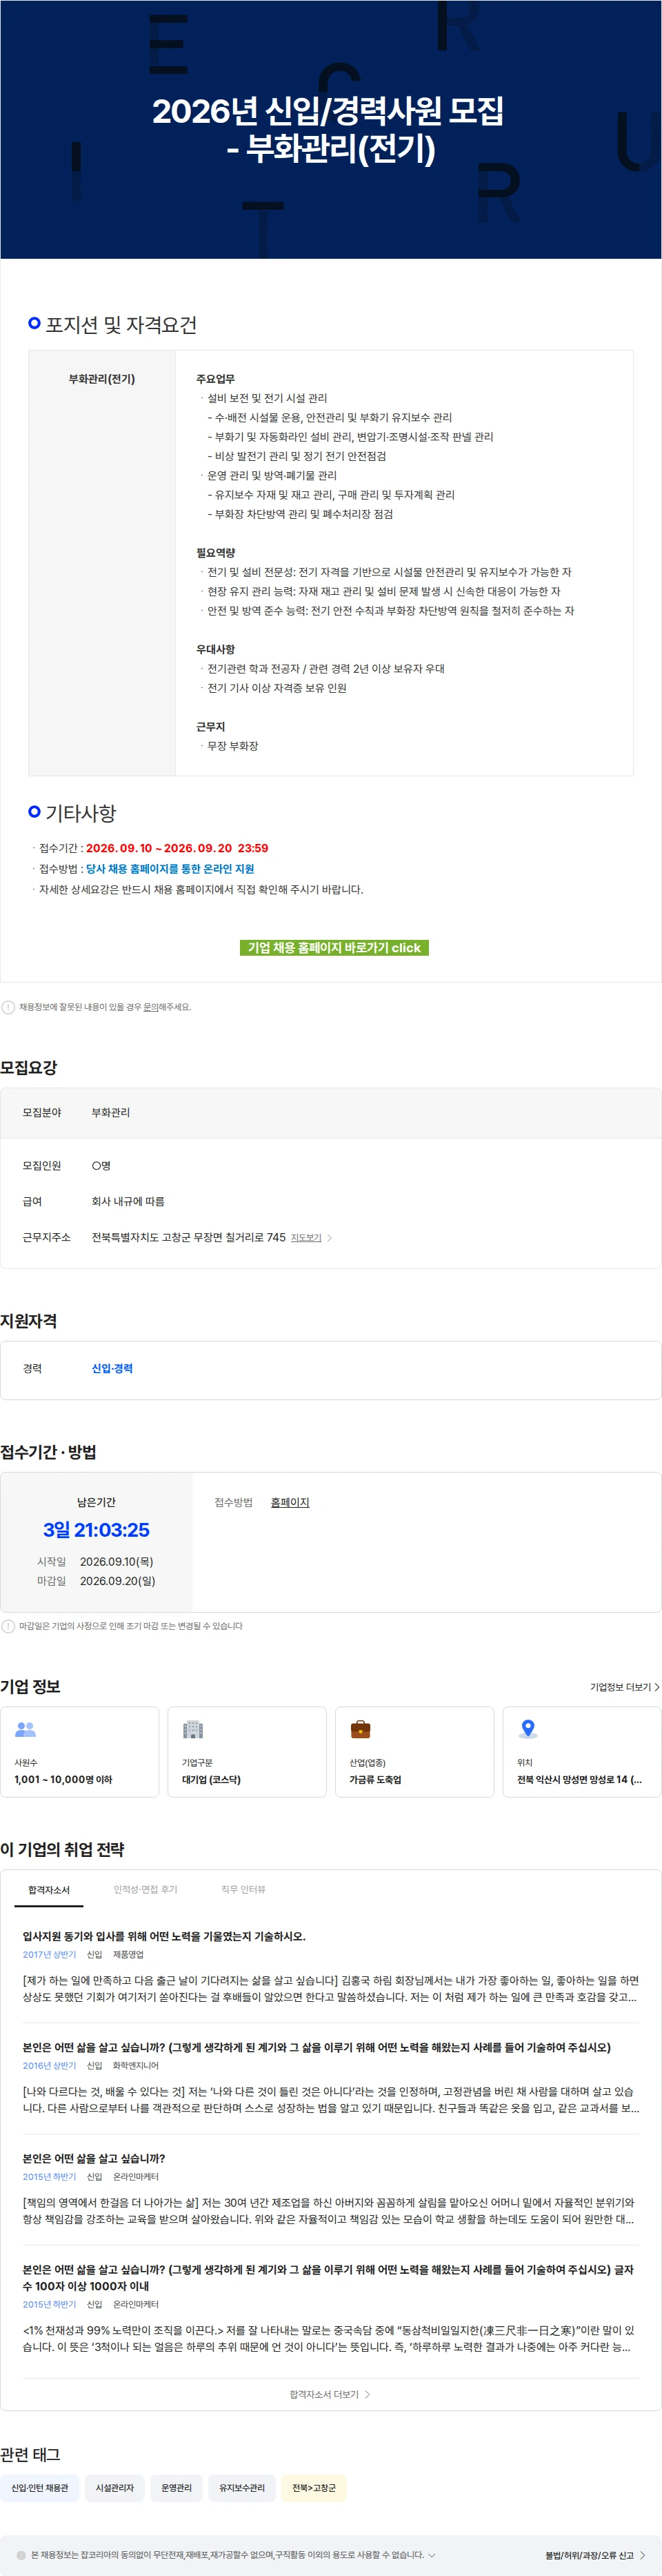This screenshot has width=662, height=2576.
Task: Click the briefcase icon in 산업(업종) card
Action: [360, 1729]
